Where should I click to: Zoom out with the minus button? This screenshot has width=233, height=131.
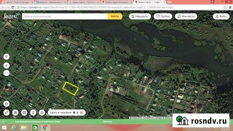7,73
